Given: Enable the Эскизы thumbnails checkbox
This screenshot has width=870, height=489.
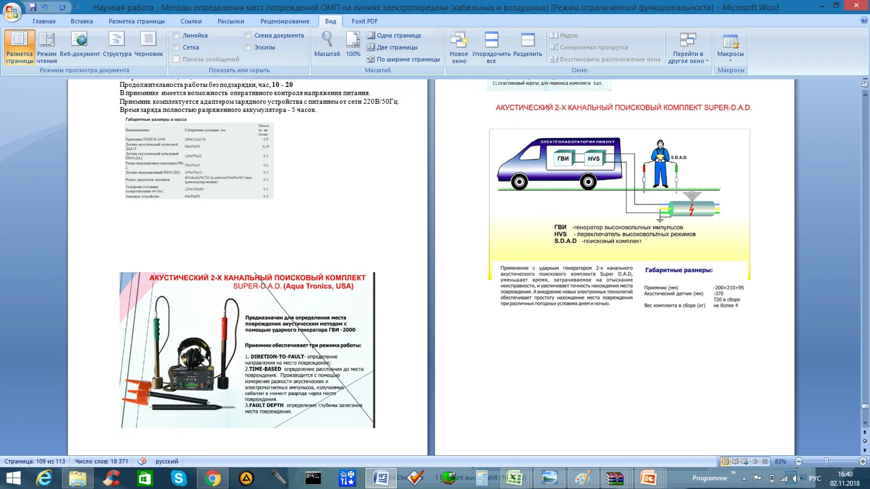Looking at the screenshot, I should click(248, 47).
